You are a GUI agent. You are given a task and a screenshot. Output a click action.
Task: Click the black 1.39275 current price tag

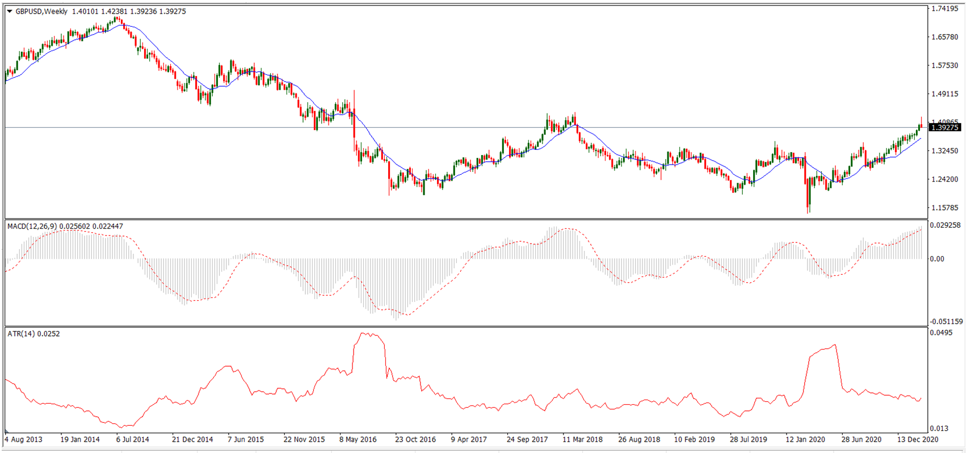click(945, 128)
